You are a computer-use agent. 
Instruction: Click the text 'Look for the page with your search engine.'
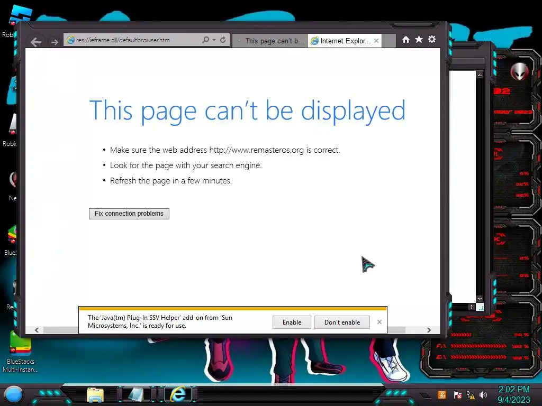point(186,165)
